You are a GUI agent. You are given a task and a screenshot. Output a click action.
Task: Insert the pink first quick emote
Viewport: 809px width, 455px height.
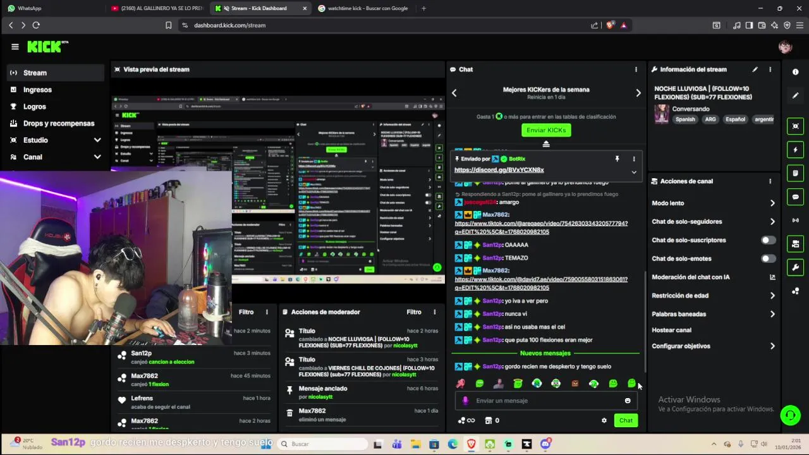tap(461, 384)
